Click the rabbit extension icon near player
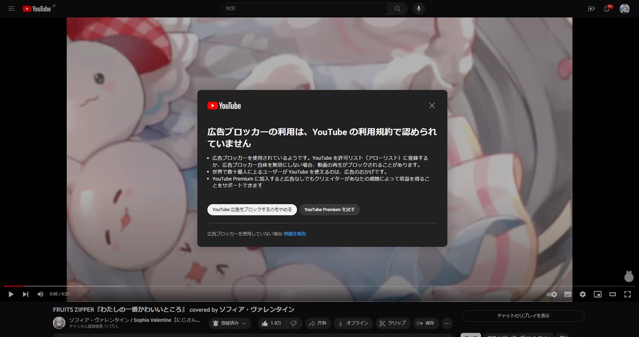Screen dimensions: 639x337 pos(629,276)
